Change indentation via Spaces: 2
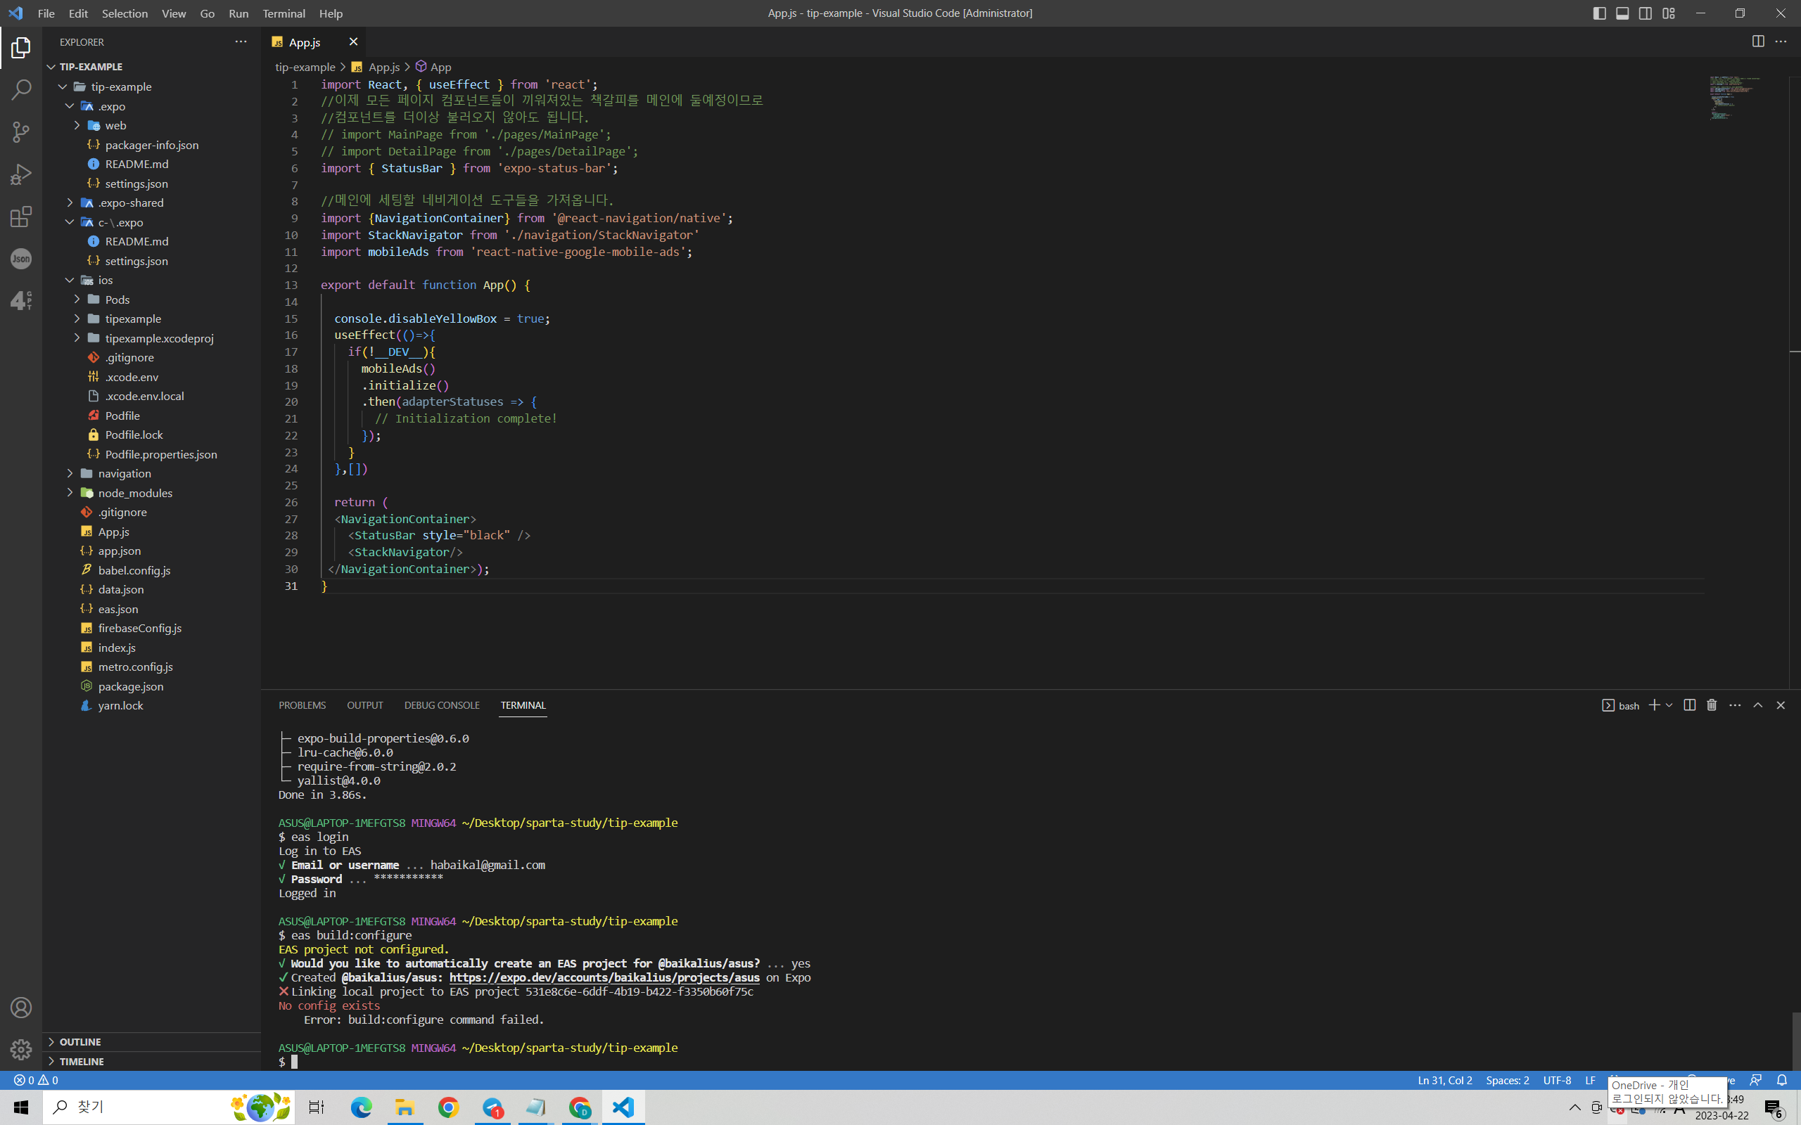Screen dimensions: 1801x1125 [1507, 1079]
